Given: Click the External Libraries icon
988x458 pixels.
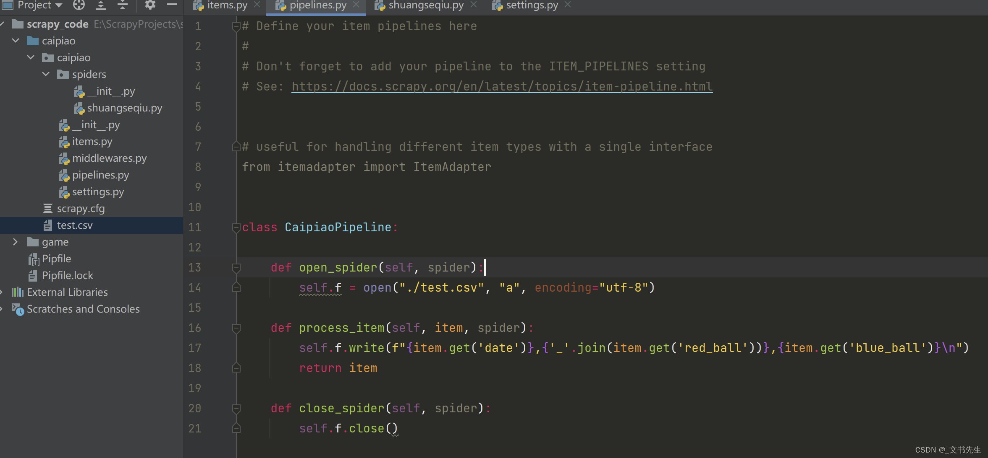Looking at the screenshot, I should 17,292.
